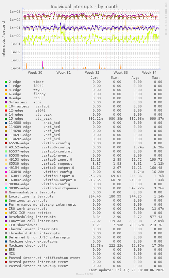The image size is (169, 278).
Task: Click the Avg column header
Action: pyautogui.click(x=135, y=78)
